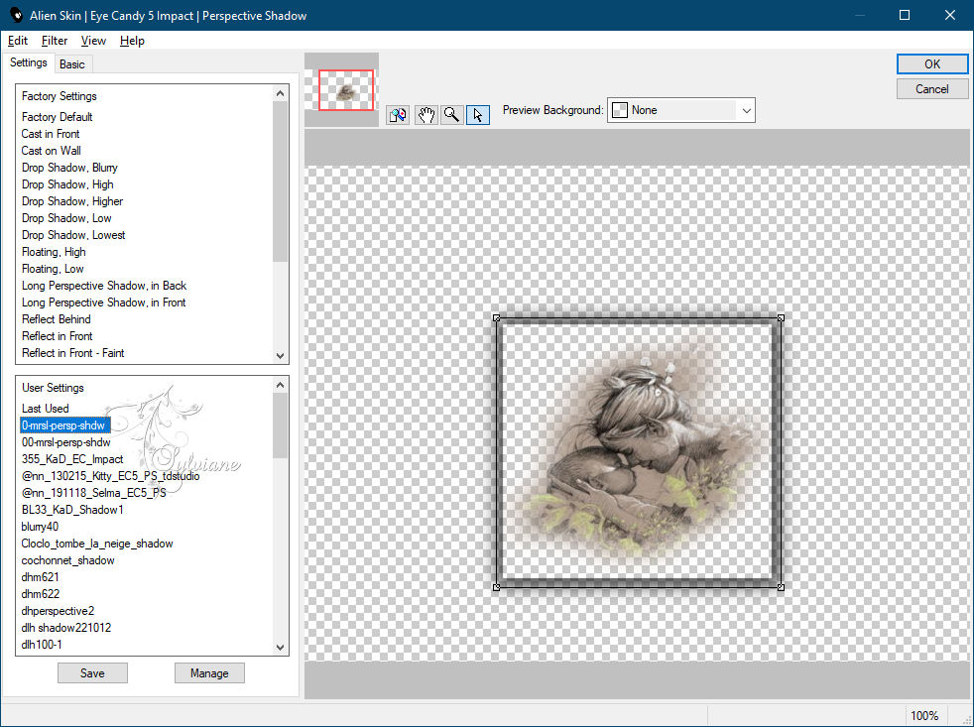Open the Edit menu
Viewport: 974px width, 727px height.
pos(18,41)
